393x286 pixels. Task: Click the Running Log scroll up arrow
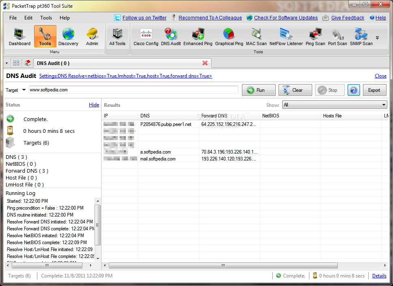coord(98,201)
